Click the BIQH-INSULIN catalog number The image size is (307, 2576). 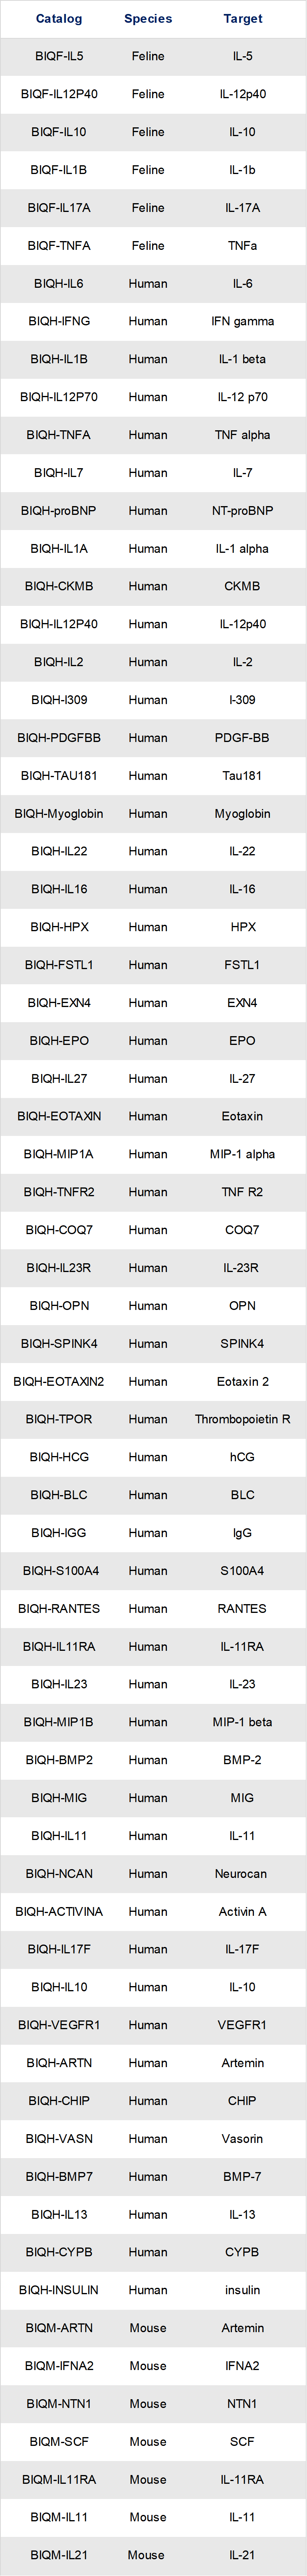pos(59,2289)
